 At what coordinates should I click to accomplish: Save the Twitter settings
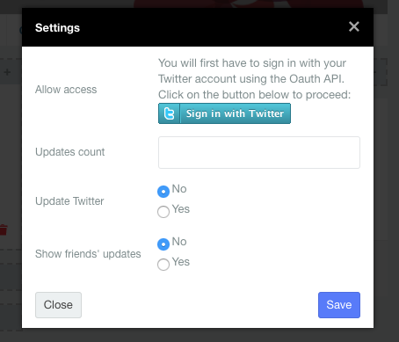(339, 305)
